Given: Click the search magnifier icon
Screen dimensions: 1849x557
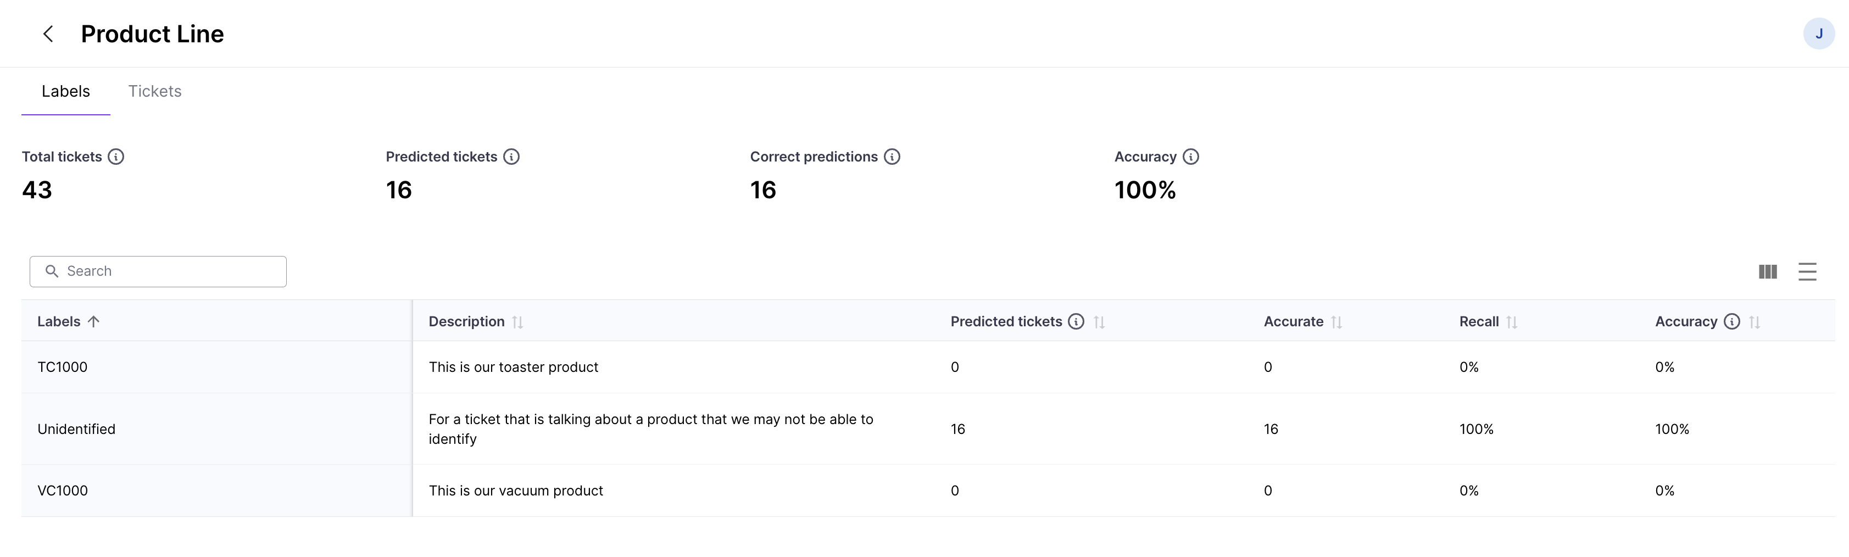Looking at the screenshot, I should point(52,271).
